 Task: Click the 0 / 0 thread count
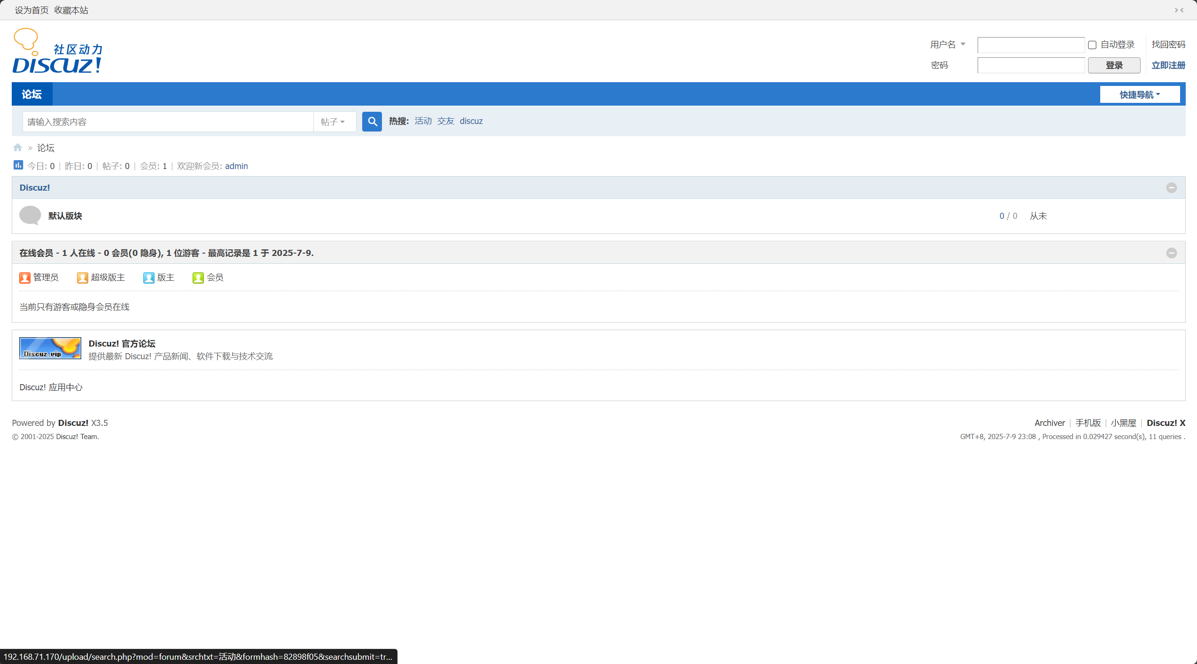click(x=1008, y=216)
